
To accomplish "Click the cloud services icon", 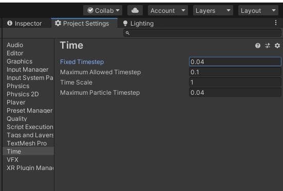I will (x=135, y=10).
